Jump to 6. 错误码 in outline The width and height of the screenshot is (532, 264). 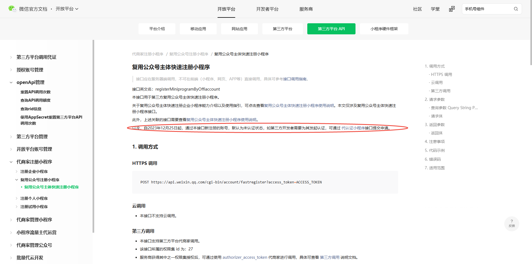433,159
